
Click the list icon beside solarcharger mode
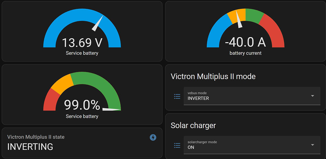[177, 145]
